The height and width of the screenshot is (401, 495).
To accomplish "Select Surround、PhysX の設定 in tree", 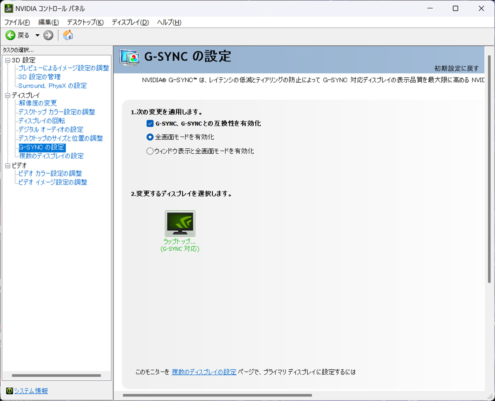I will (x=52, y=86).
